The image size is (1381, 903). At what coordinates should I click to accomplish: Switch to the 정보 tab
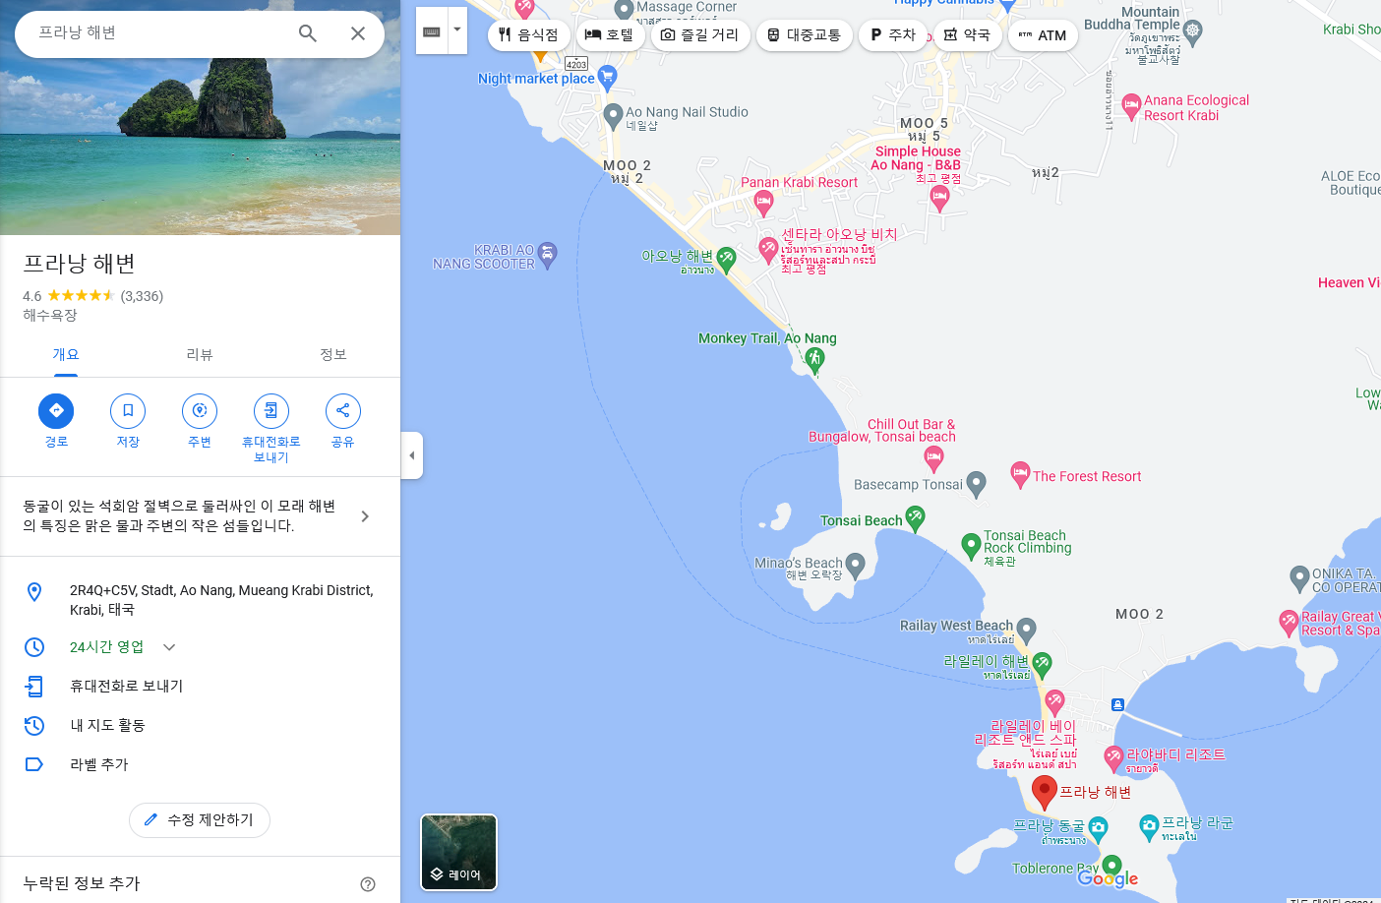333,355
